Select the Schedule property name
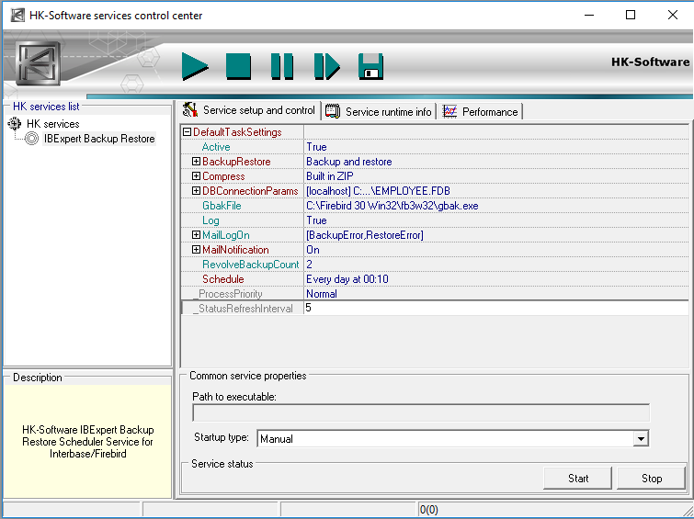The height and width of the screenshot is (519, 694). [x=223, y=279]
